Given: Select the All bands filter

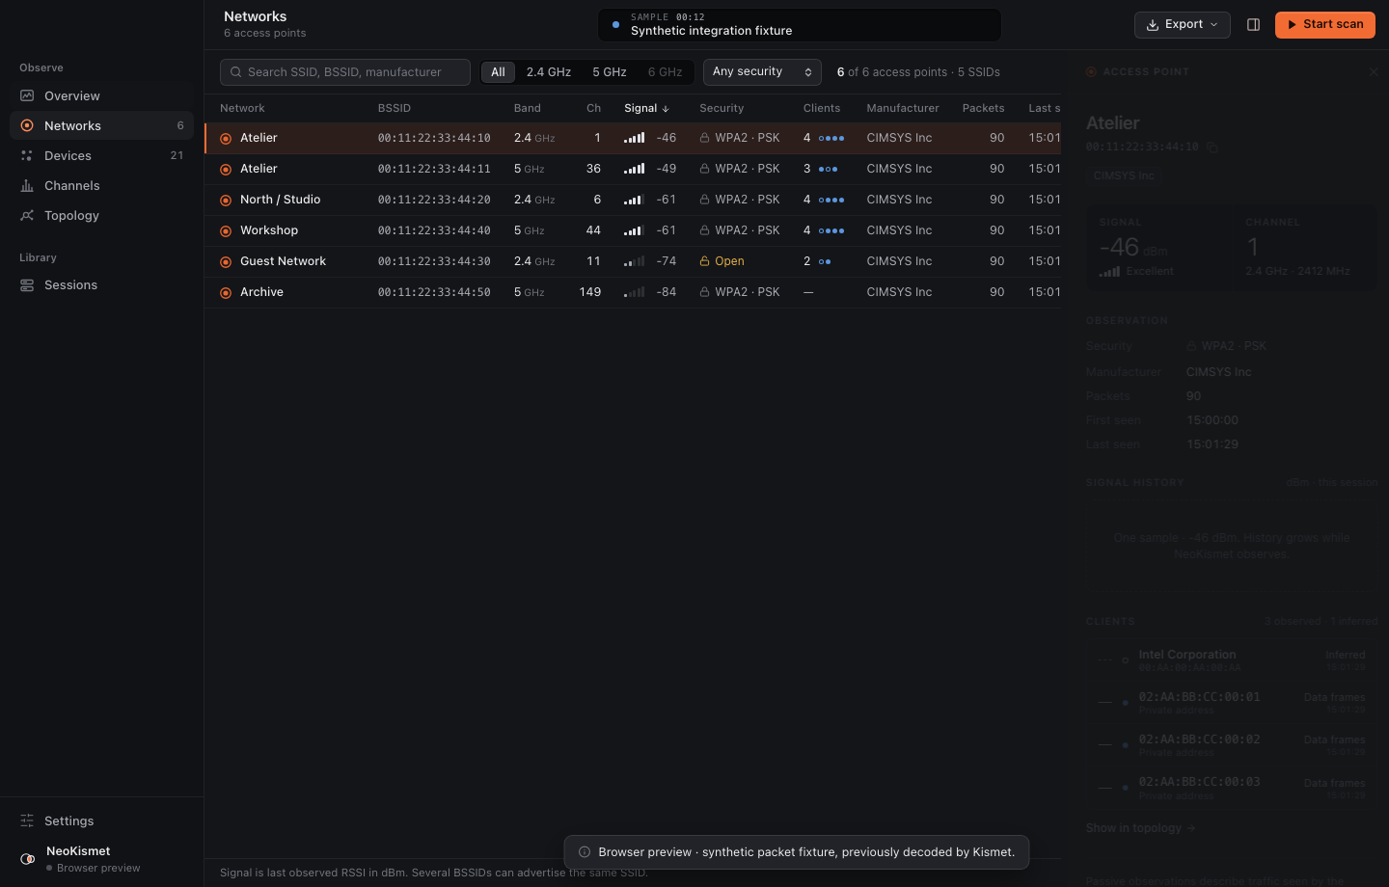Looking at the screenshot, I should point(498,72).
